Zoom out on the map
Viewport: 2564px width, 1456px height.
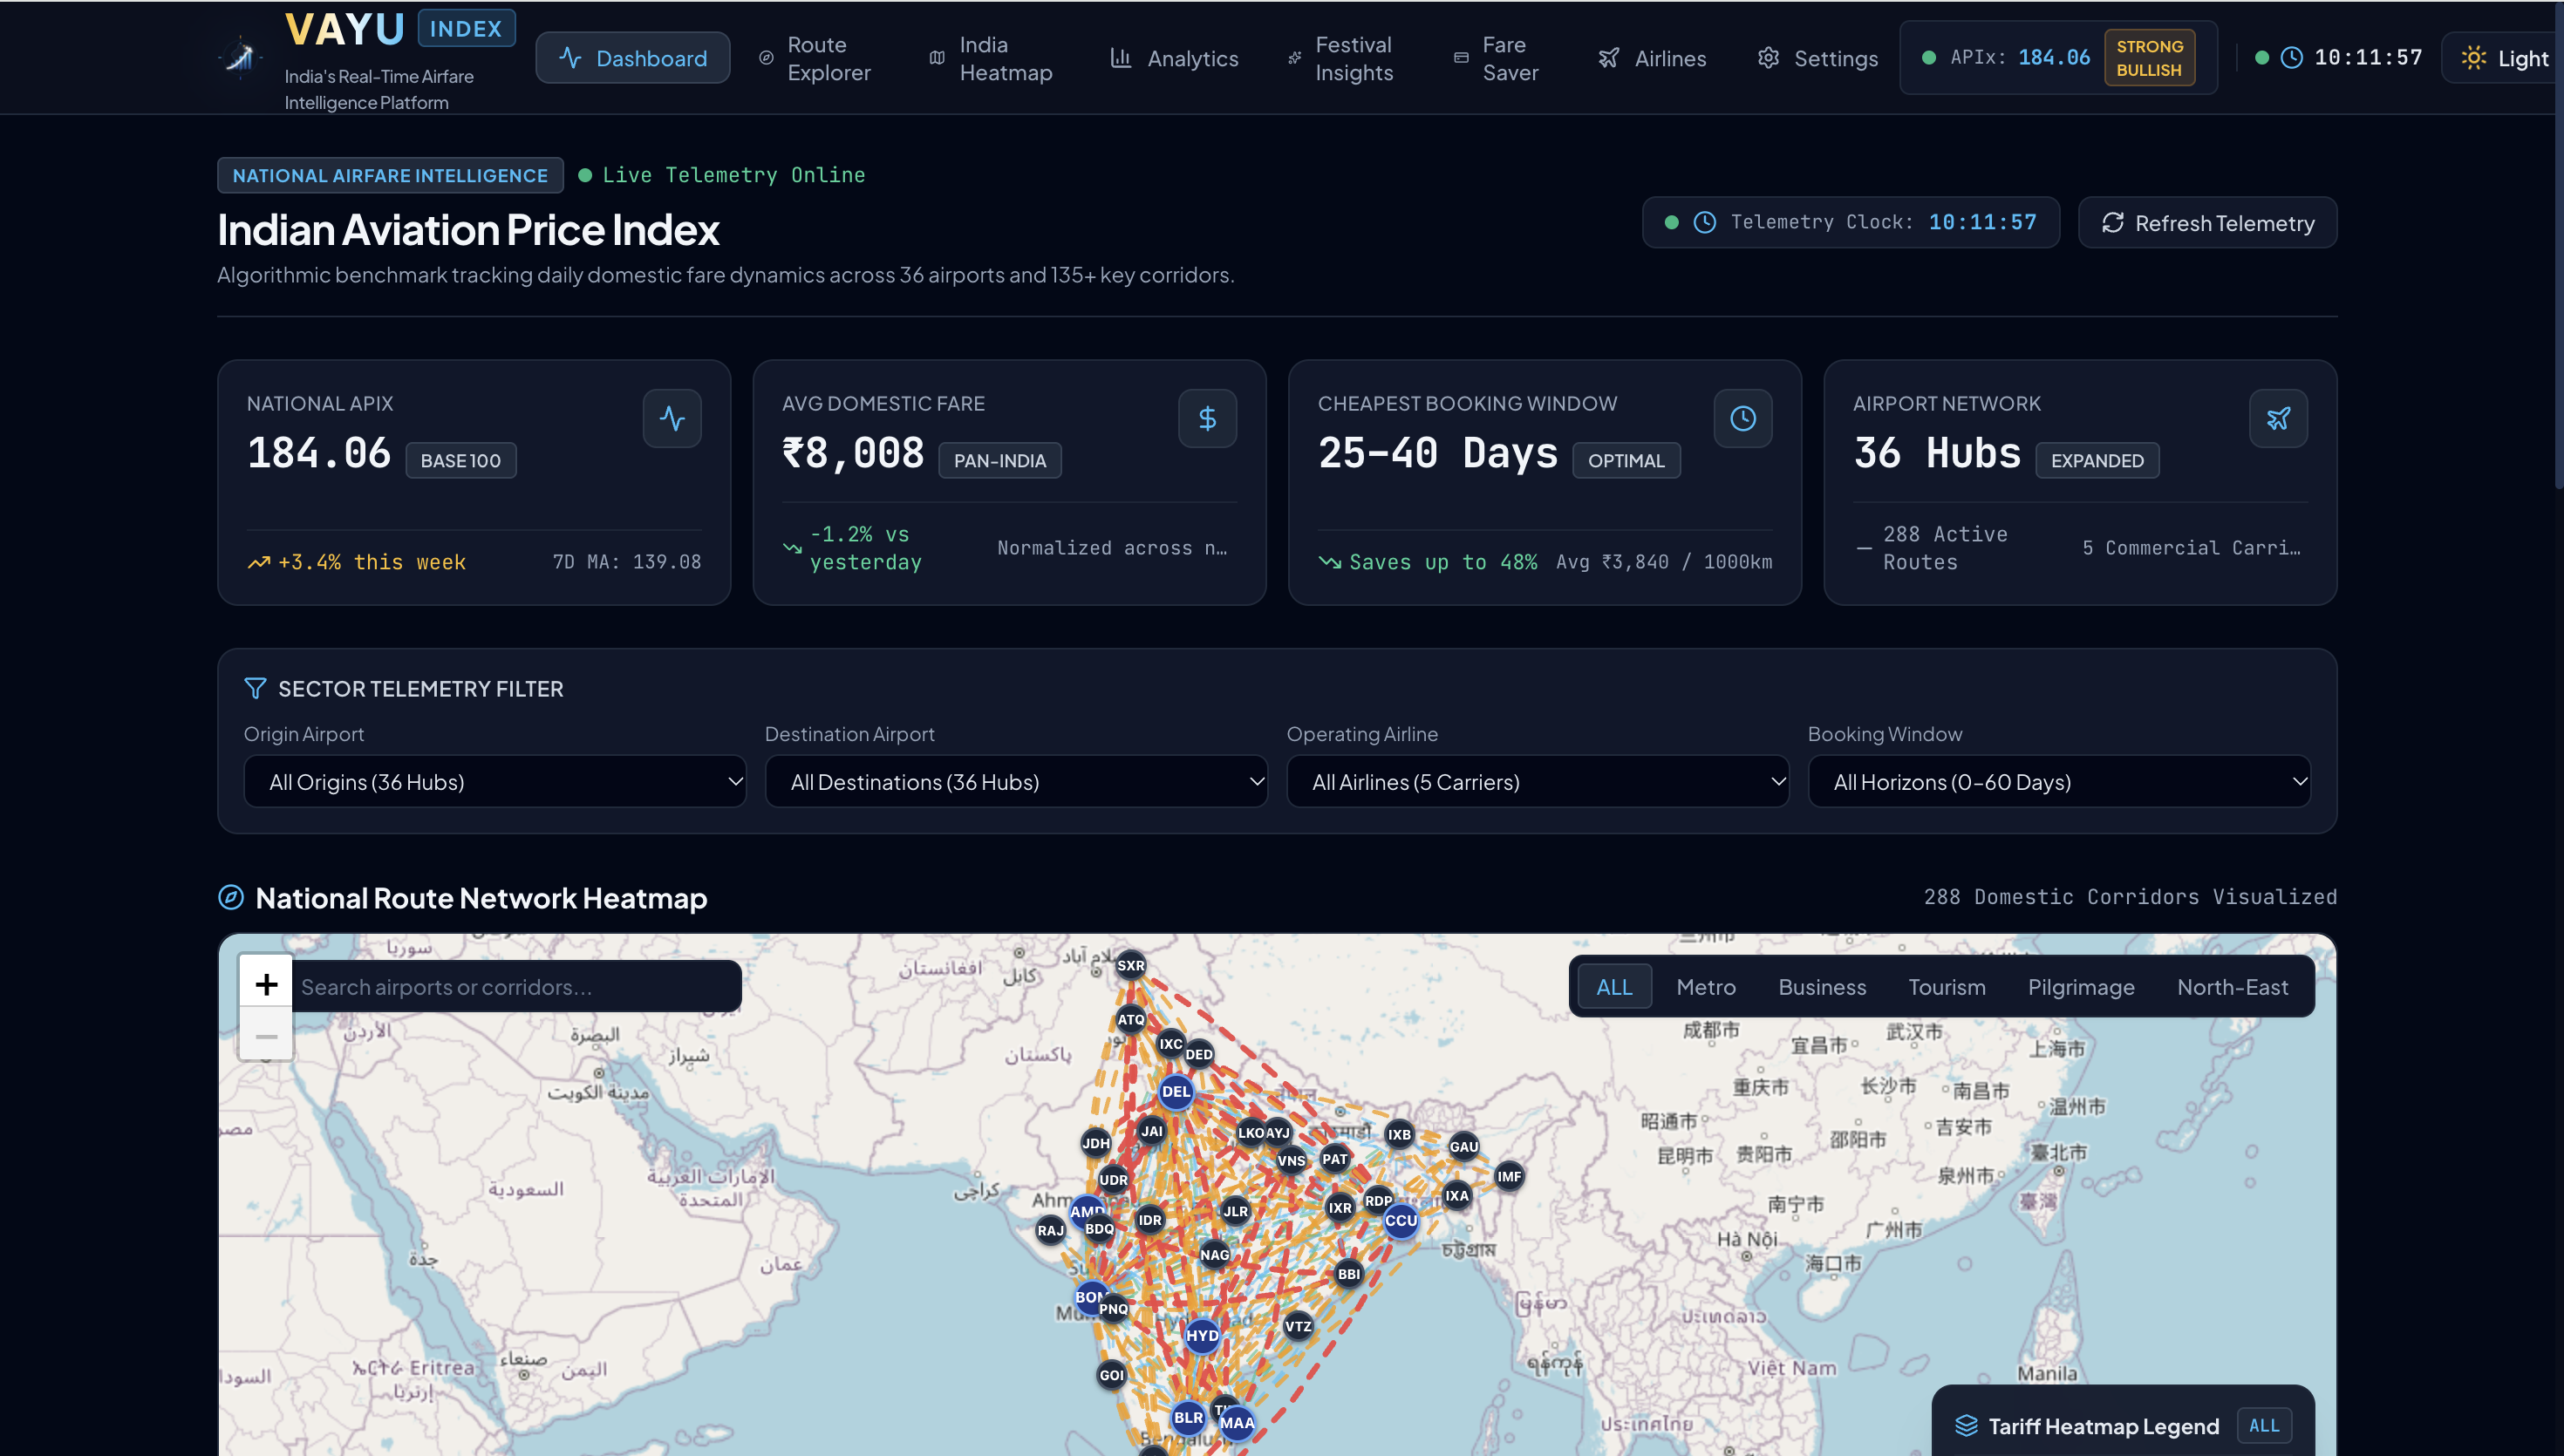point(266,1036)
